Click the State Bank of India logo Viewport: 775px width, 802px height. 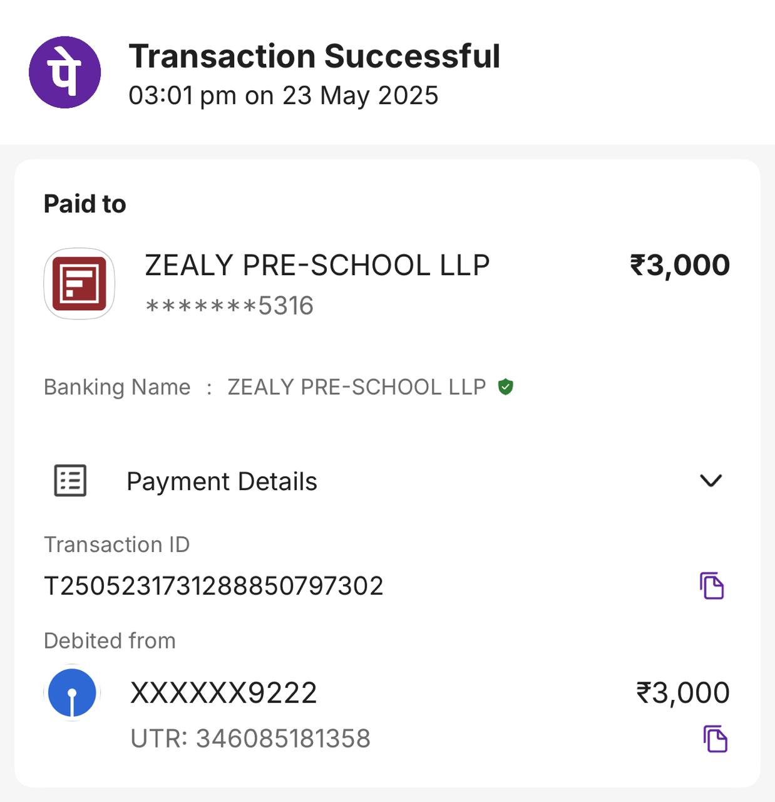click(x=73, y=693)
